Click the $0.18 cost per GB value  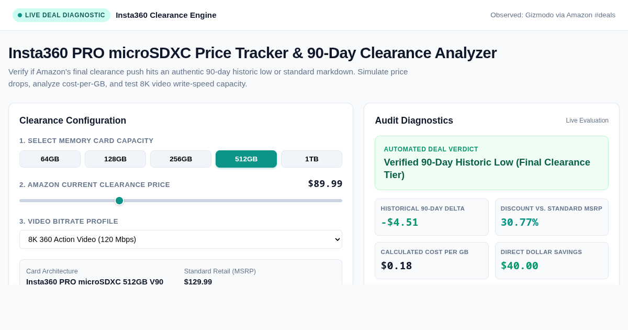[396, 266]
